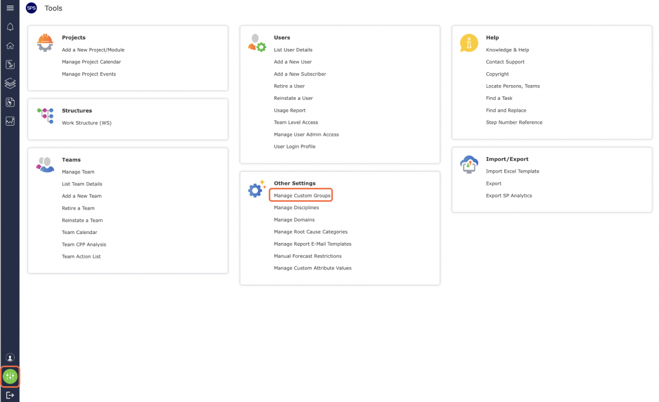This screenshot has width=659, height=402.
Task: Click Export under Import/Export
Action: 493,184
